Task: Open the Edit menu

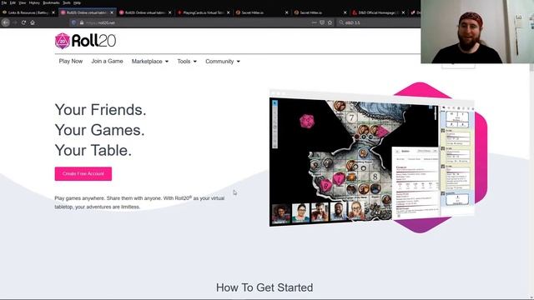Action: (x=13, y=2)
